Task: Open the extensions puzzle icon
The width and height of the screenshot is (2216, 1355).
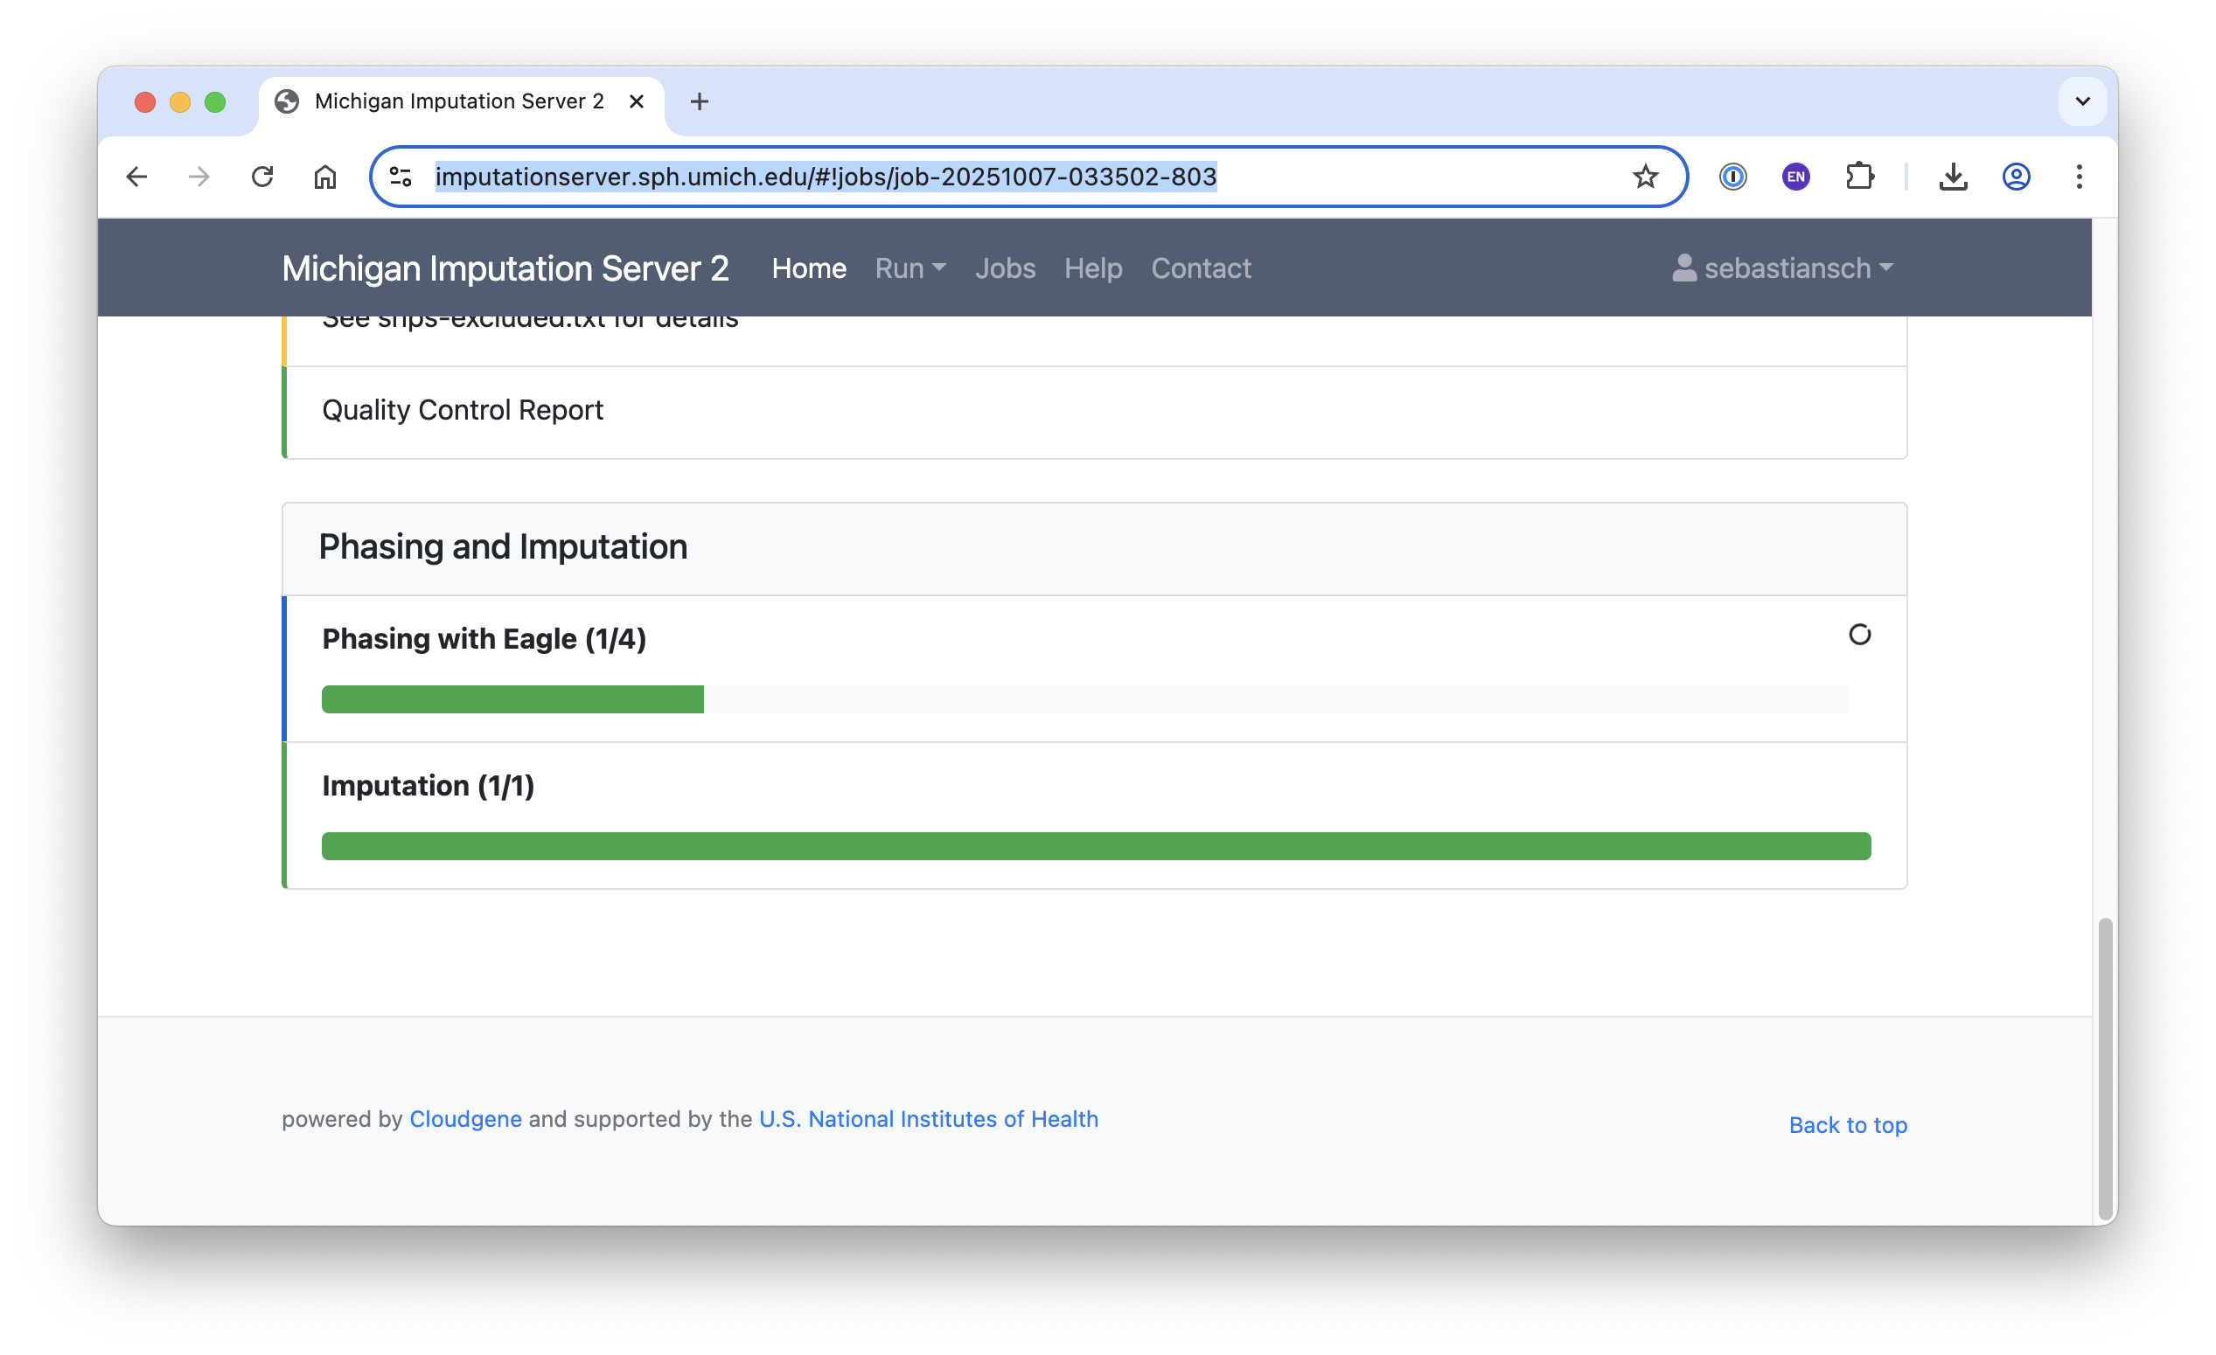Action: click(1859, 177)
